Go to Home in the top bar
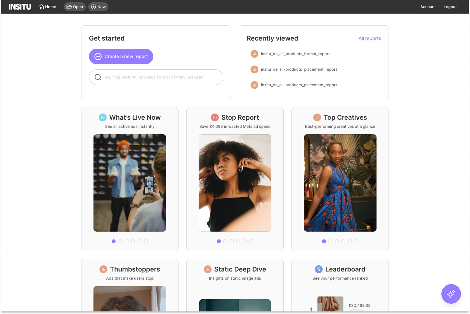470x314 pixels. point(47,7)
